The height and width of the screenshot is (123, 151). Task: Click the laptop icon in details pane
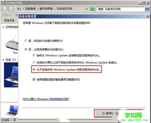[x=12, y=111]
